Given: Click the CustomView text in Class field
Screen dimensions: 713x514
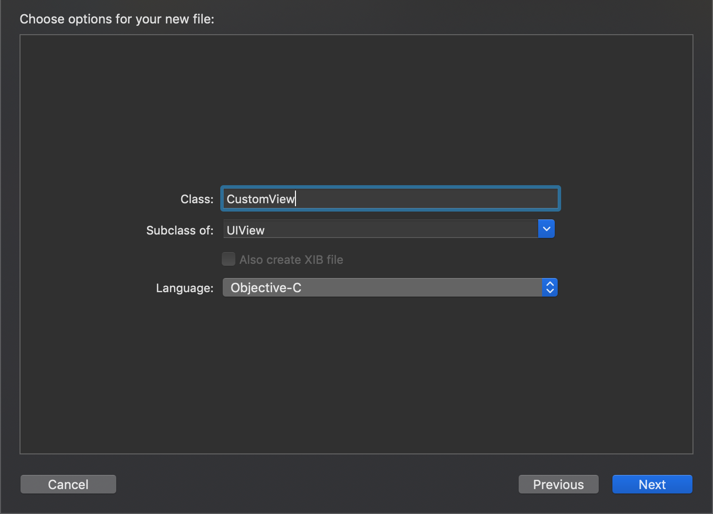Looking at the screenshot, I should point(260,199).
